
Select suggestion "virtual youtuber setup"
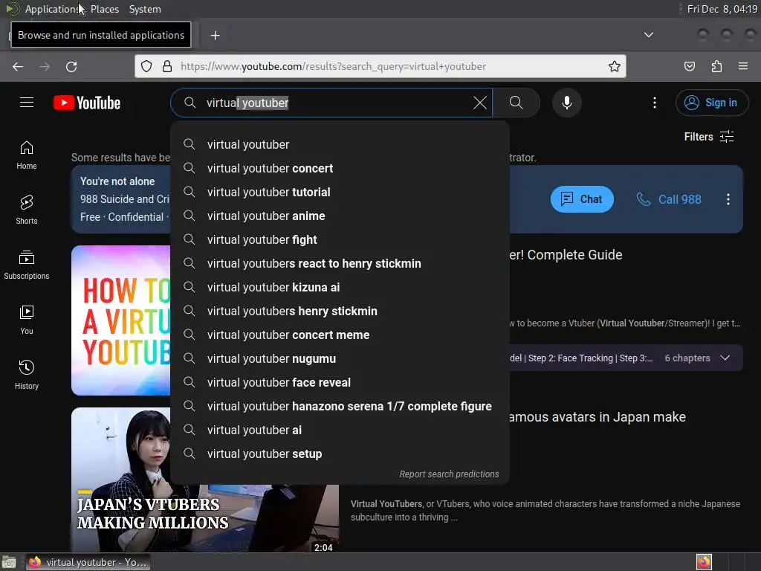point(340,454)
